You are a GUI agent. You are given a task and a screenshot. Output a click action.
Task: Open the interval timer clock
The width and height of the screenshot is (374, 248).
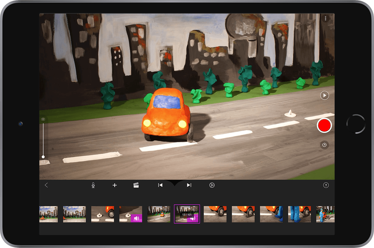(324, 145)
